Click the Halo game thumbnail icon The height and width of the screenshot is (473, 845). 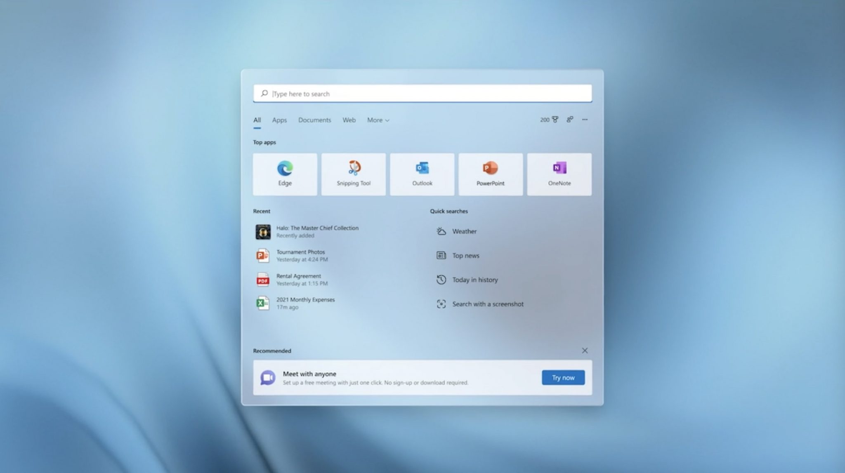tap(263, 232)
